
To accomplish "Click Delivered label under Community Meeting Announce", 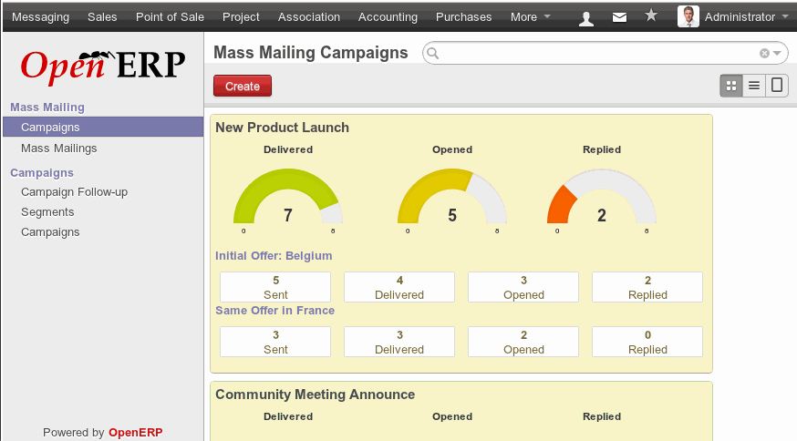I will pyautogui.click(x=288, y=416).
